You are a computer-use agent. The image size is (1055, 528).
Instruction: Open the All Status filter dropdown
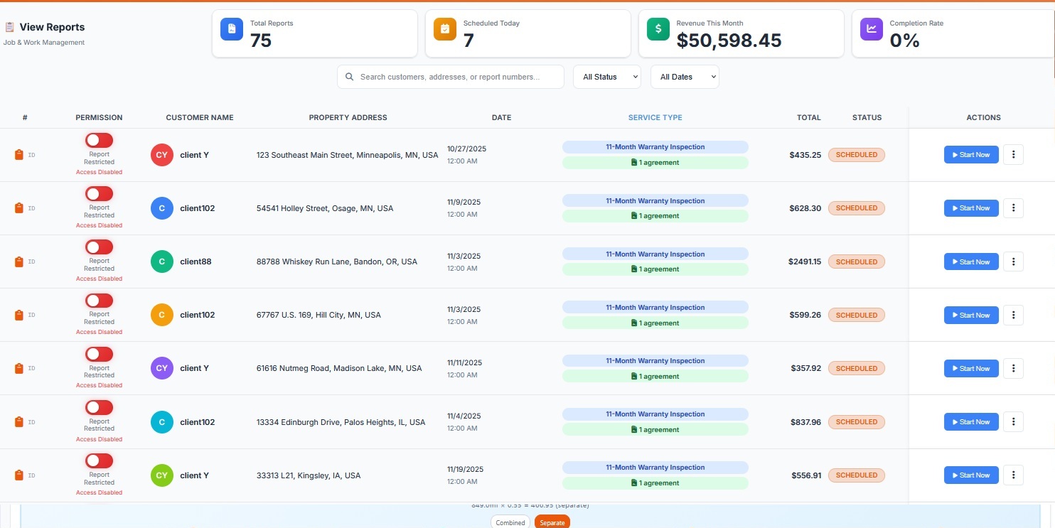click(606, 77)
